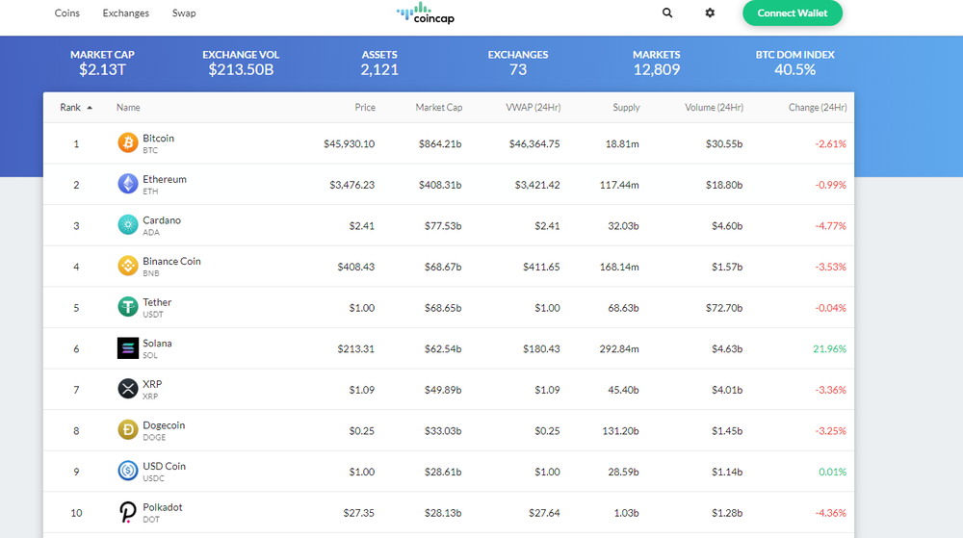
Task: Click Polkadot price $27.35
Action: click(x=358, y=513)
